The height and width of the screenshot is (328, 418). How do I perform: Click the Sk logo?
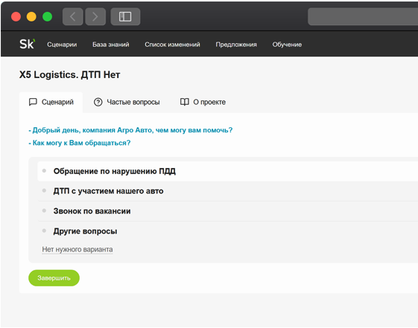point(27,44)
